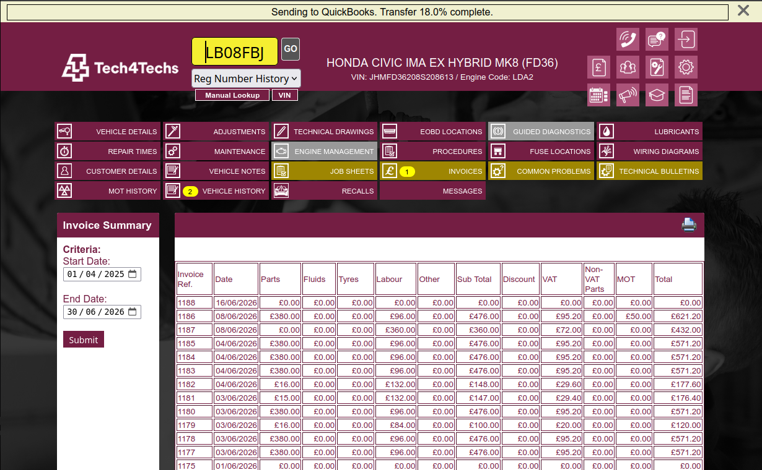The width and height of the screenshot is (762, 470).
Task: Click invoice ref 1187
Action: [x=195, y=330]
